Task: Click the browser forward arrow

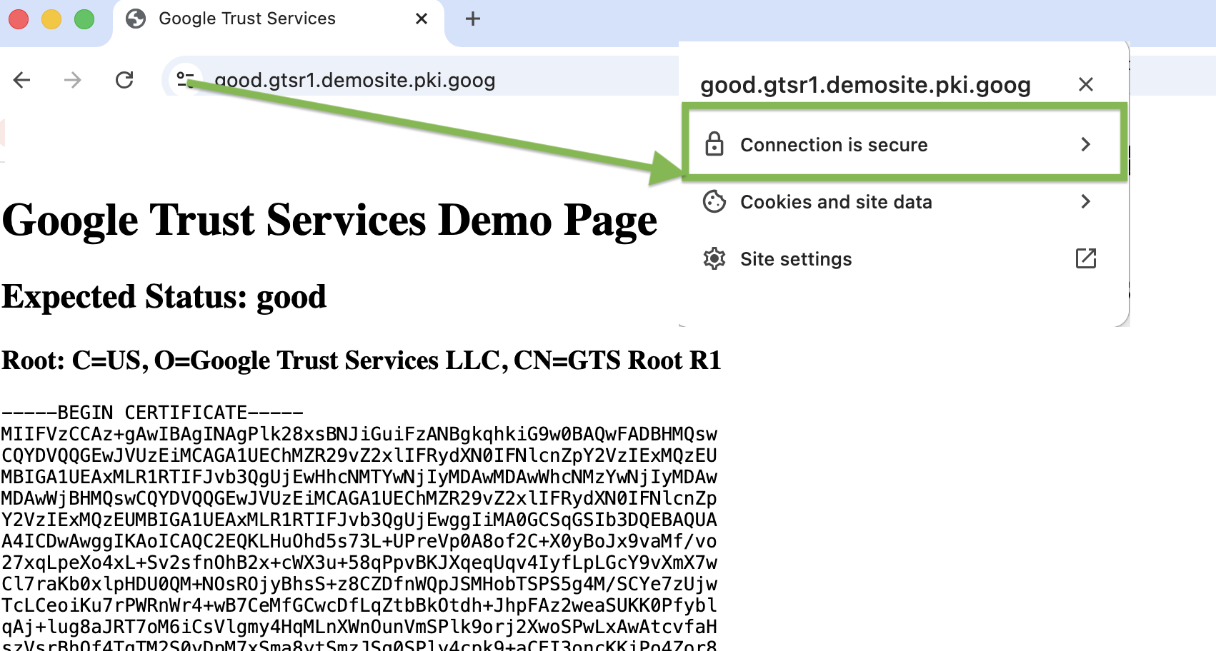Action: click(72, 80)
